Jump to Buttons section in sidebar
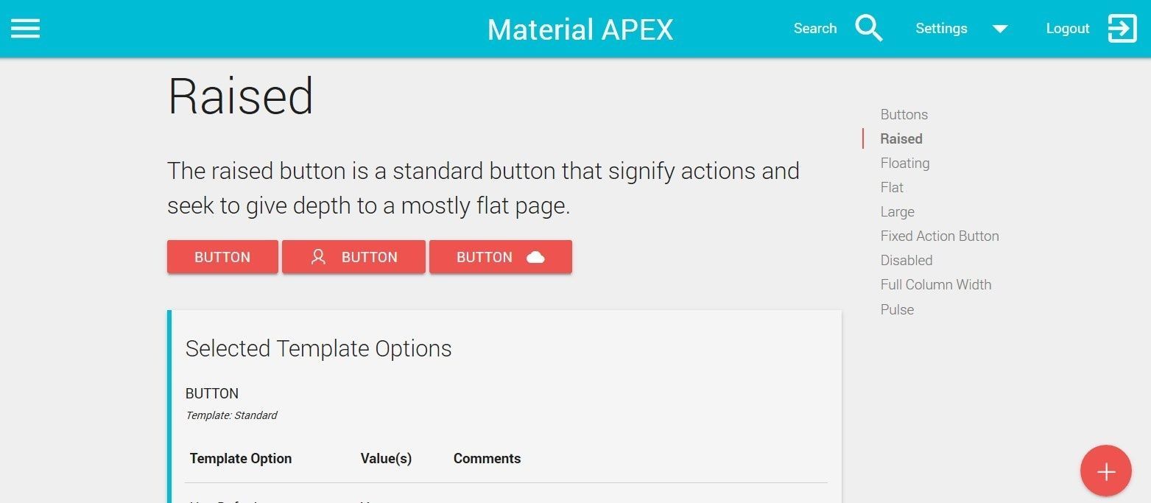The width and height of the screenshot is (1151, 503). point(904,114)
